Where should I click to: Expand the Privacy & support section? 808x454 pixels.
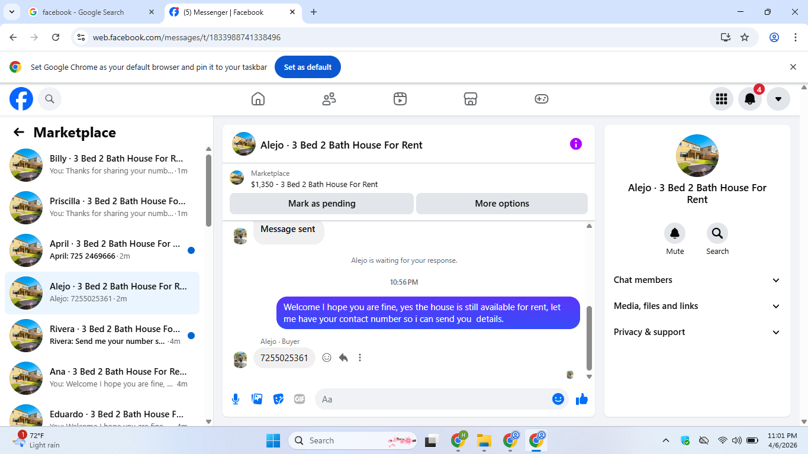click(x=697, y=332)
